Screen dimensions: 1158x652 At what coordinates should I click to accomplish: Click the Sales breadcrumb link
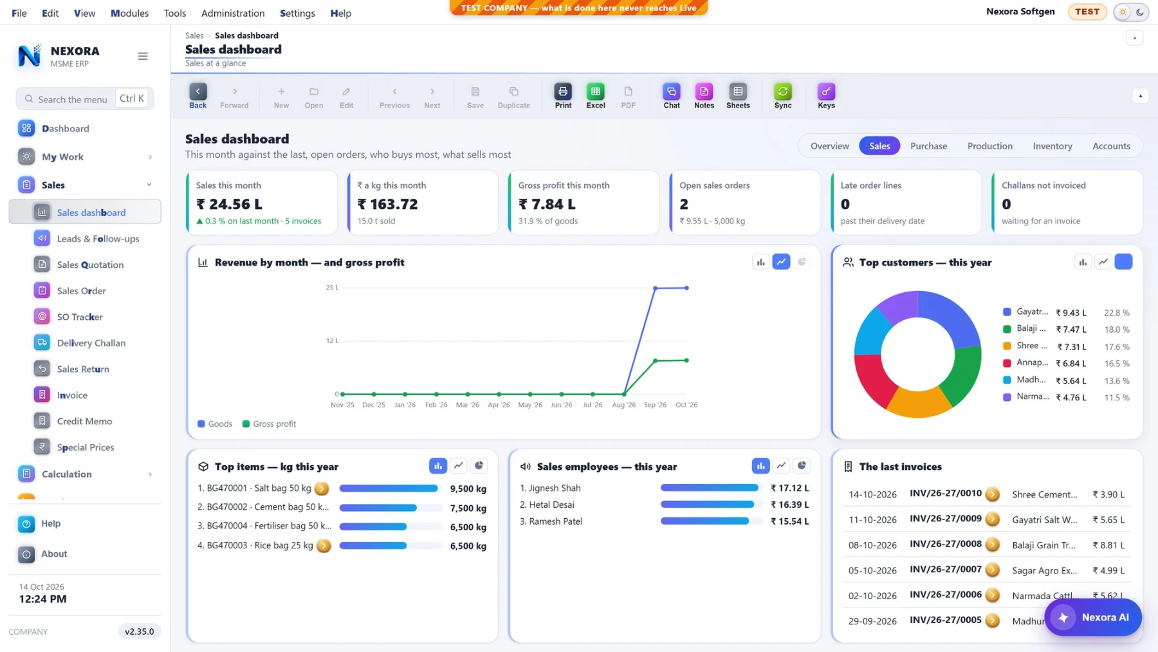click(x=194, y=35)
